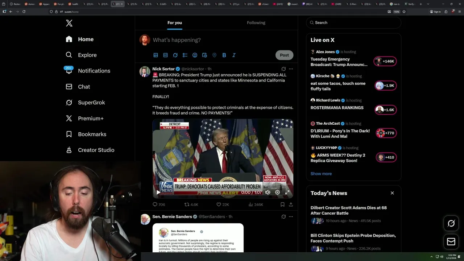Image resolution: width=464 pixels, height=261 pixels.
Task: Open browser tab list dropdown arrow
Action: (428, 4)
